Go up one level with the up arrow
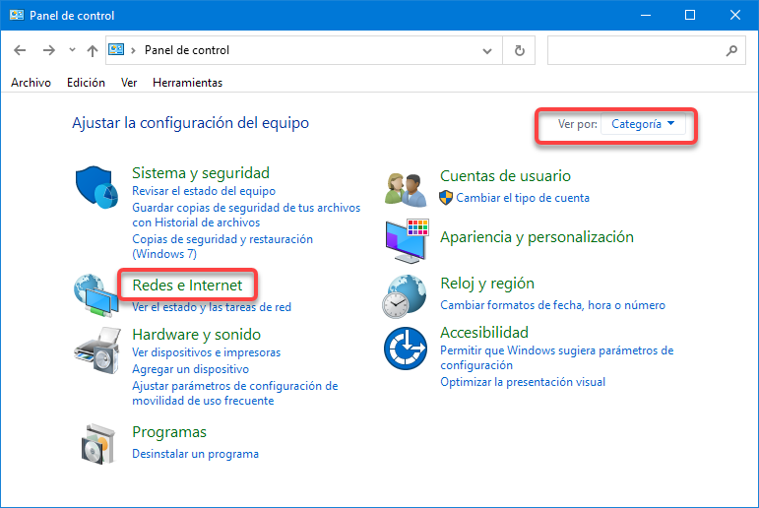 (92, 50)
